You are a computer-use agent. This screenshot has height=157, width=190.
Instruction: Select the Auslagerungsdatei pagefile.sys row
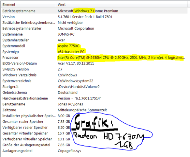click(95, 151)
